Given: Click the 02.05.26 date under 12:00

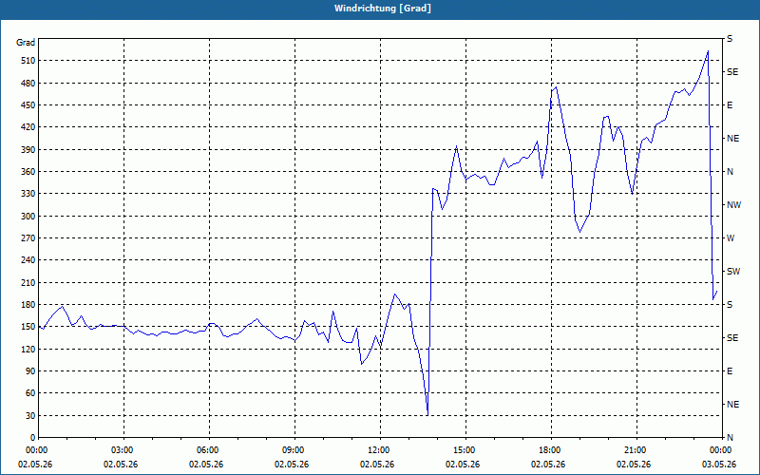Looking at the screenshot, I should [x=377, y=465].
